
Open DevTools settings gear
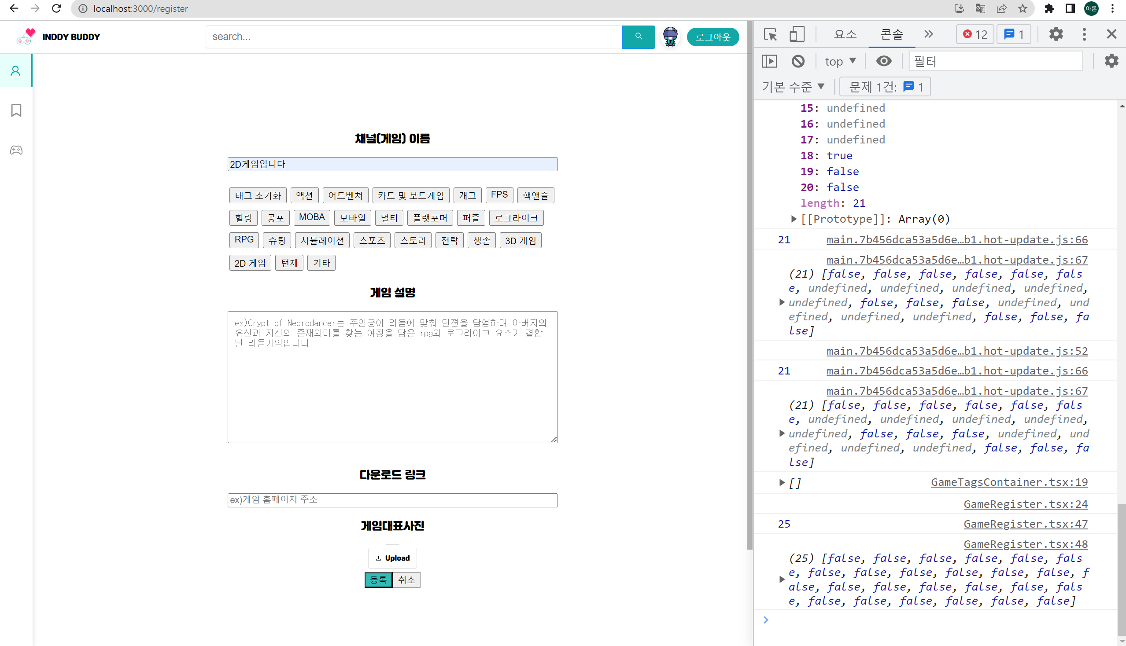1056,34
